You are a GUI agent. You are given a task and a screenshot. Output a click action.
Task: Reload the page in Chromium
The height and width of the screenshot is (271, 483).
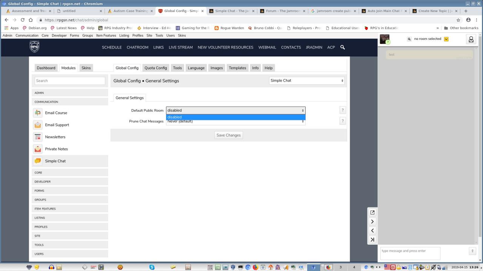tap(23, 20)
